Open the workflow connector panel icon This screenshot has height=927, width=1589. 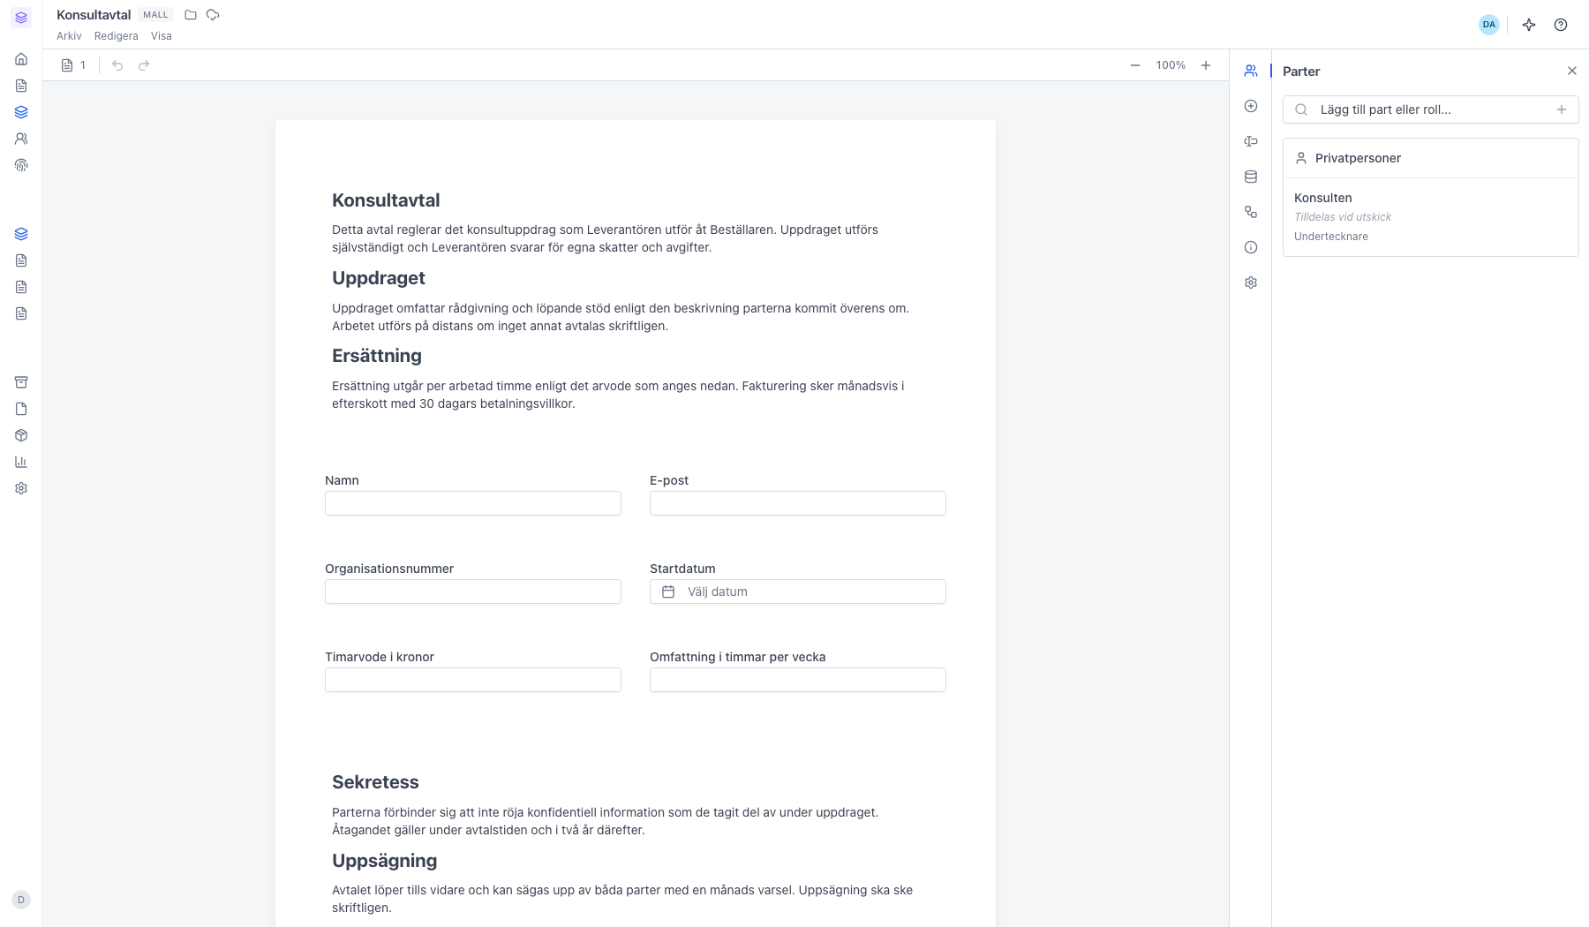1251,212
